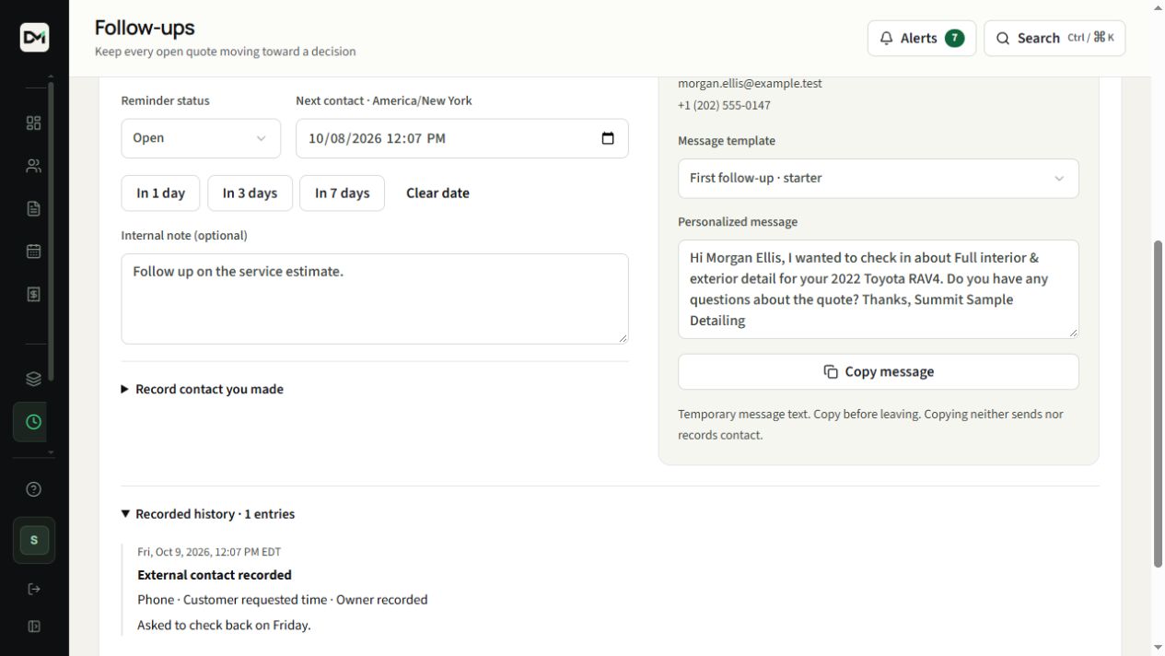Open the dashboard grid icon in sidebar
The width and height of the screenshot is (1165, 656).
pyautogui.click(x=34, y=123)
